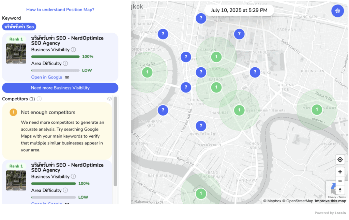Open in Google link under the keyword card

[x=46, y=77]
